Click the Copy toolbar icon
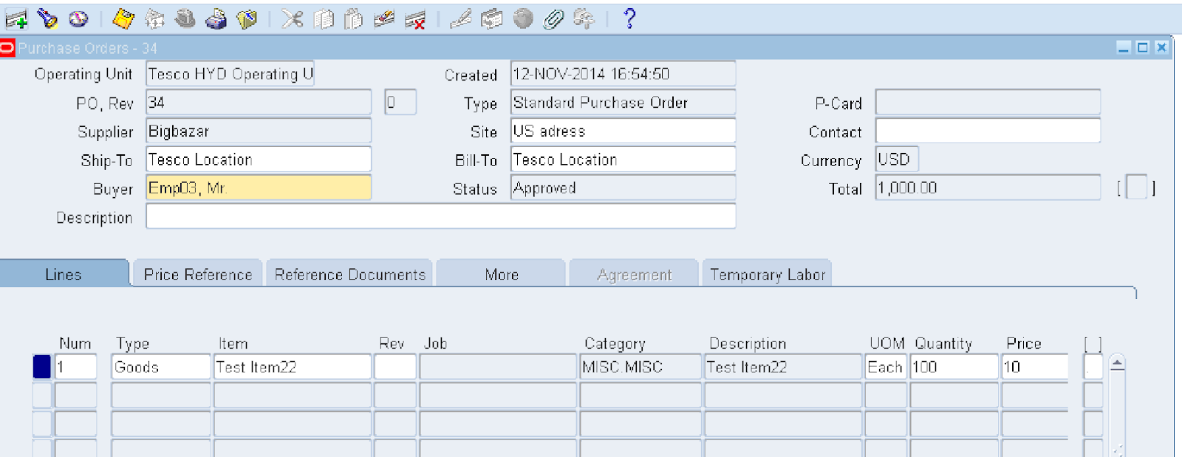 point(324,19)
